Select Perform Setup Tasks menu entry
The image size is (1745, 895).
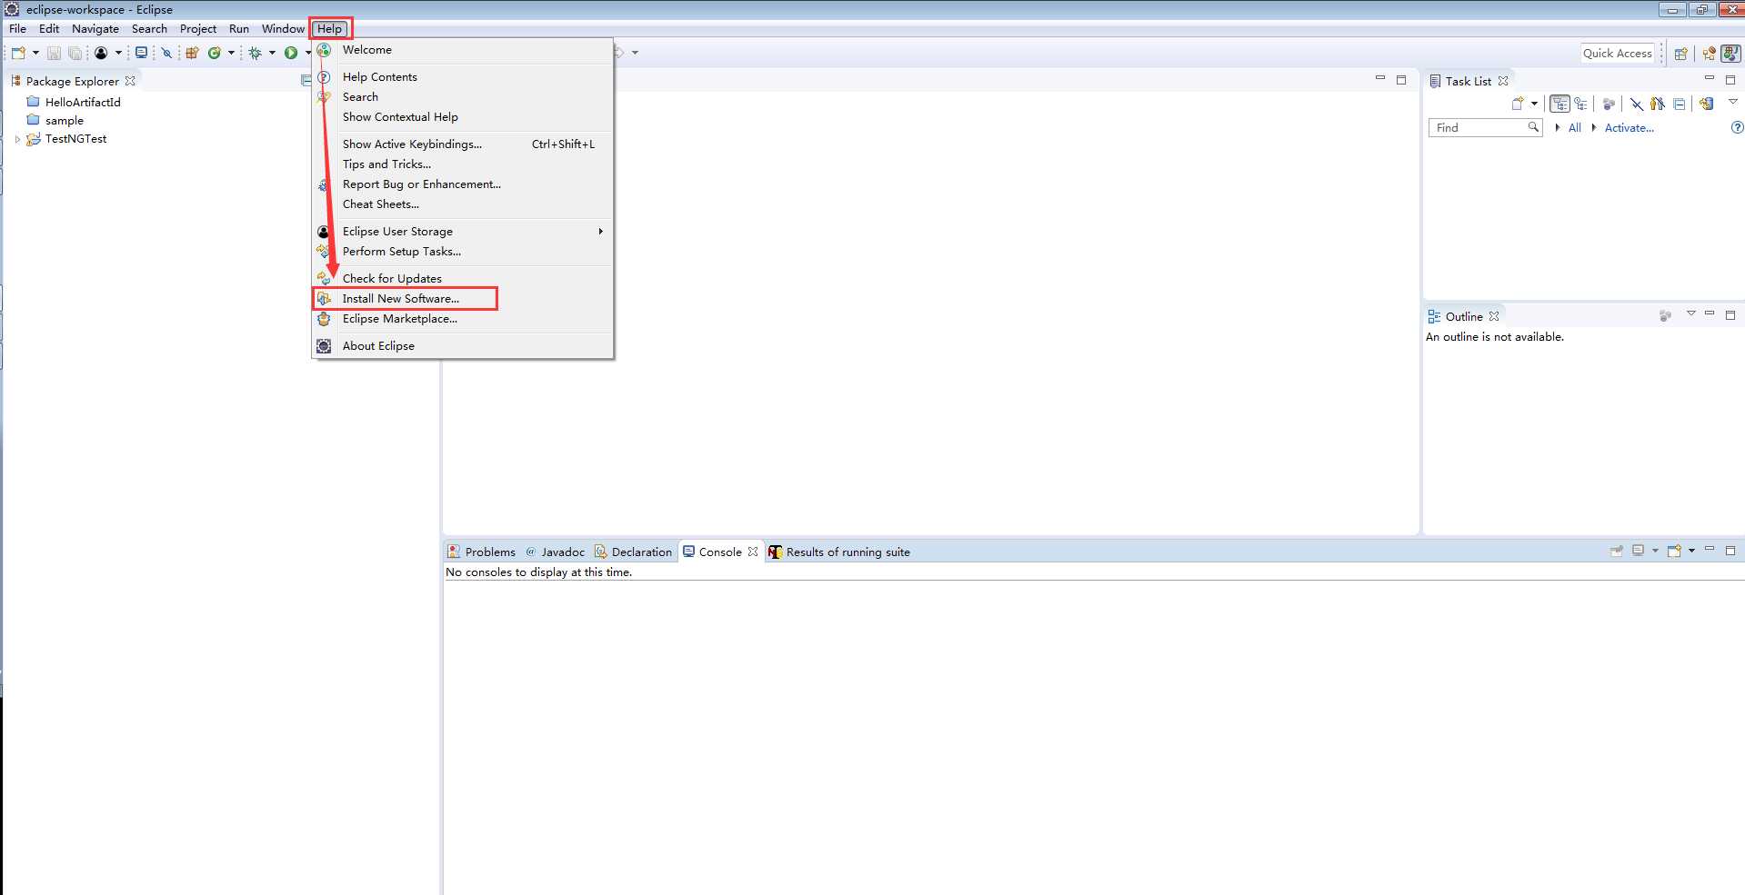tap(464, 252)
